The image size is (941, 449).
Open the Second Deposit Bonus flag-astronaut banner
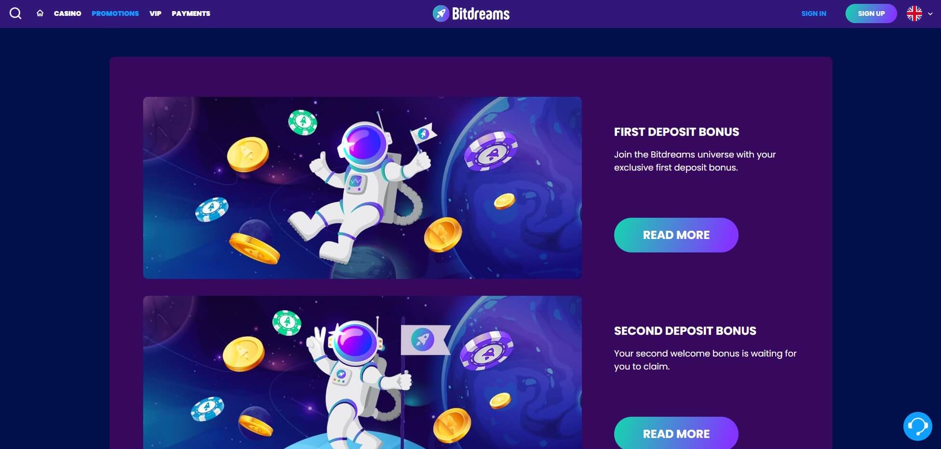coord(363,372)
